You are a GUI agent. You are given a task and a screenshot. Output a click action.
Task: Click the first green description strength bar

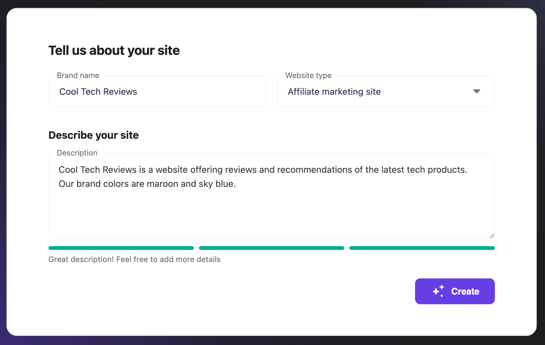(x=121, y=248)
